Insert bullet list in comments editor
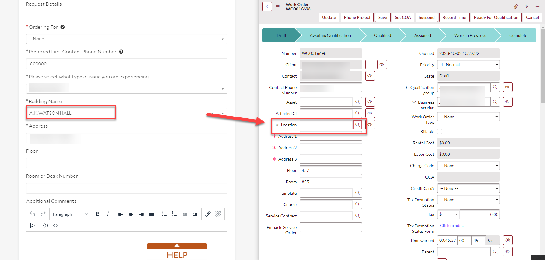Image resolution: width=545 pixels, height=260 pixels. (x=164, y=214)
